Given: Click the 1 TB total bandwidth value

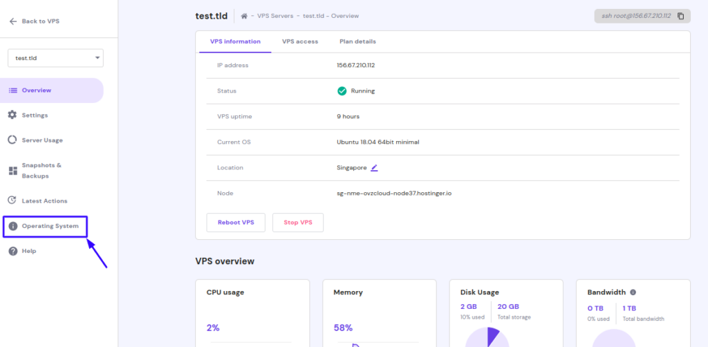Looking at the screenshot, I should [629, 309].
